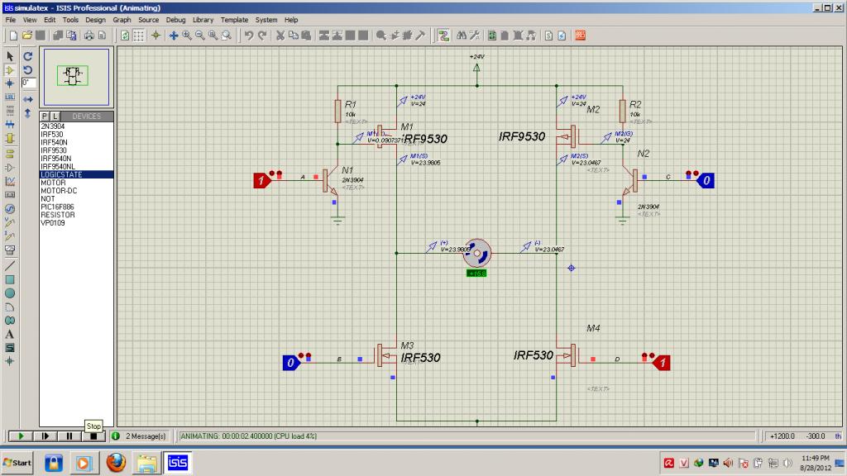Toggle logic state A input
Viewport: 847px width, 476px height.
coord(261,178)
